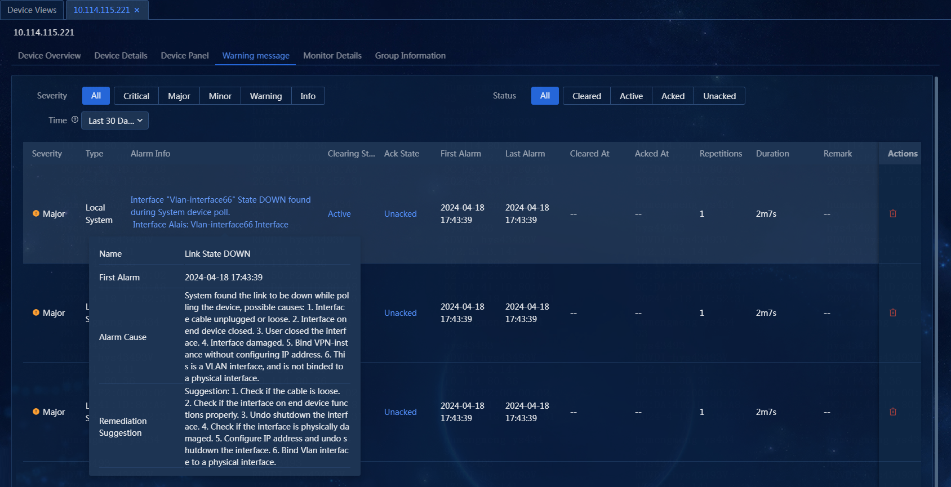Click the Remark column header

[838, 153]
